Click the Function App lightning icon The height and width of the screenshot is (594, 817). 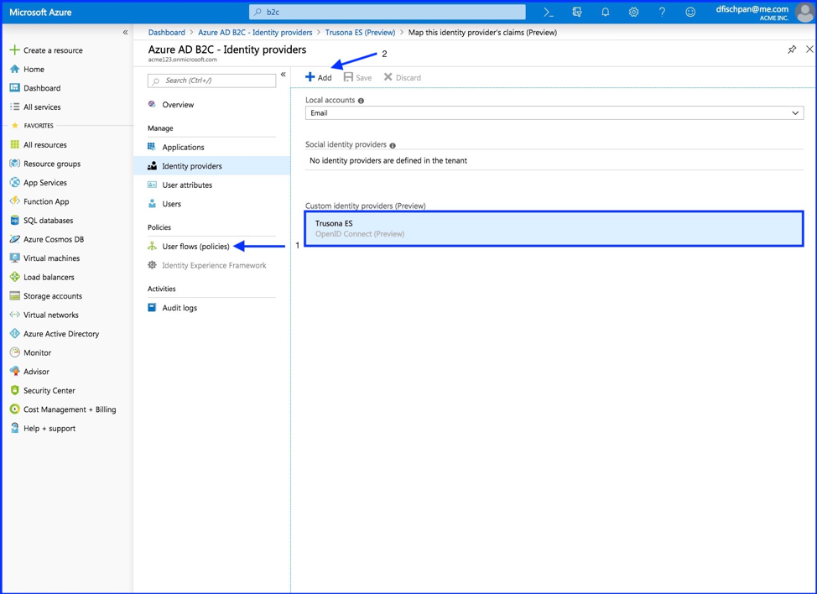pos(14,201)
